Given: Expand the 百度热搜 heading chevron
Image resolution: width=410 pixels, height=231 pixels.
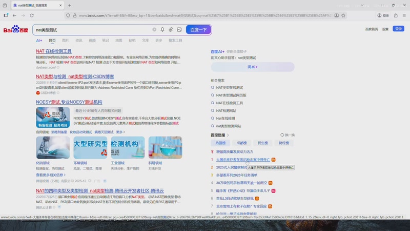Looking at the screenshot, I should point(228,135).
